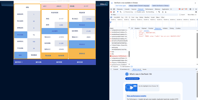Screen dimensions: 198x100
Task: Show more DevTools tabs chevron
Action: (x=171, y=9)
